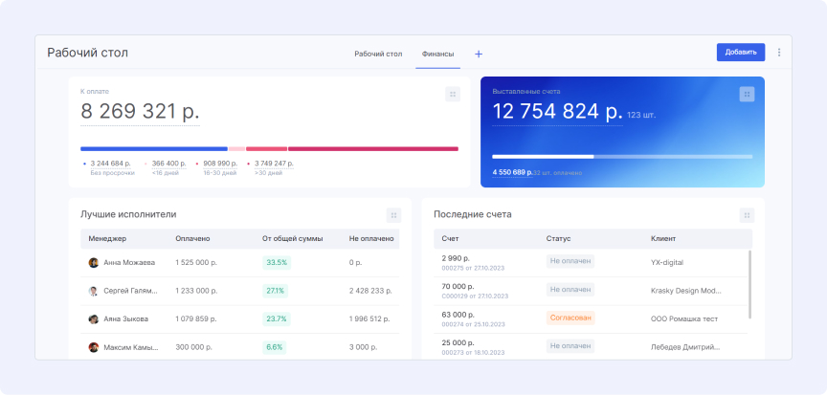827x395 pixels.
Task: Click paid value 1 525 000 р.
Action: pos(196,262)
